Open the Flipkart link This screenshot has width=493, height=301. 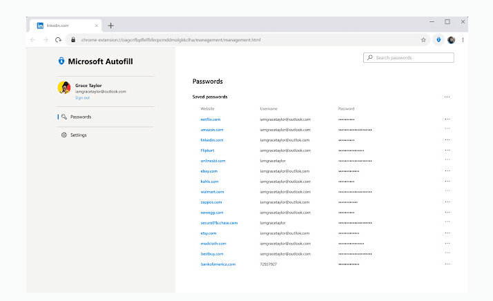(207, 150)
